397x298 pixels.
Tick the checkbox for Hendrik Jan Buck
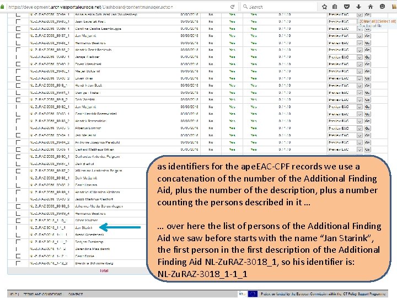[18, 86]
